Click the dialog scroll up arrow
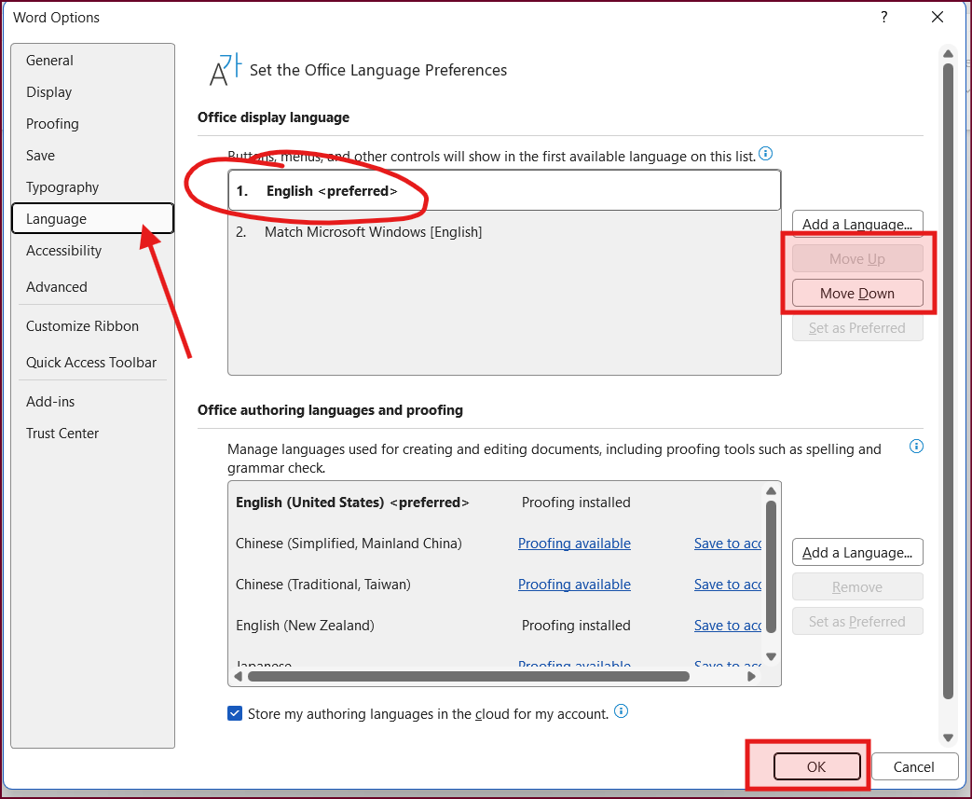Viewport: 972px width, 799px height. [948, 53]
